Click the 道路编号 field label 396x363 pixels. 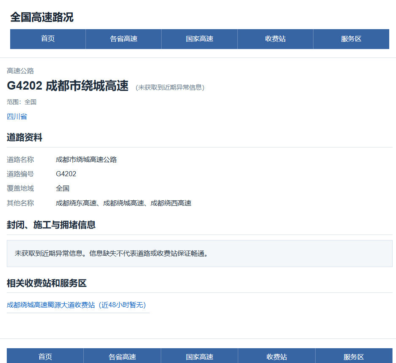point(20,174)
